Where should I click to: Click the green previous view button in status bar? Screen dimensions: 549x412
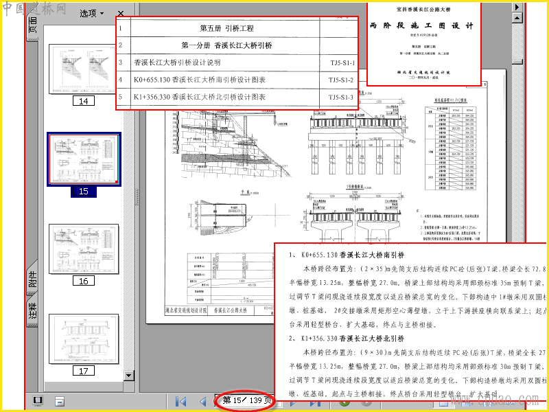coord(344,402)
